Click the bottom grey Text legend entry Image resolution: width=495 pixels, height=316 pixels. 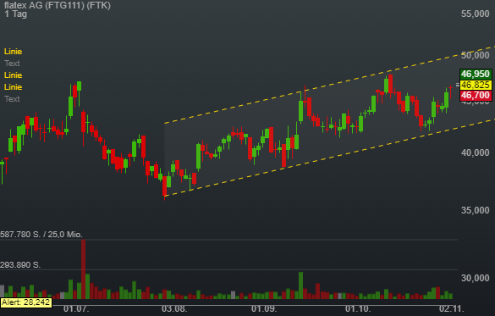(12, 99)
